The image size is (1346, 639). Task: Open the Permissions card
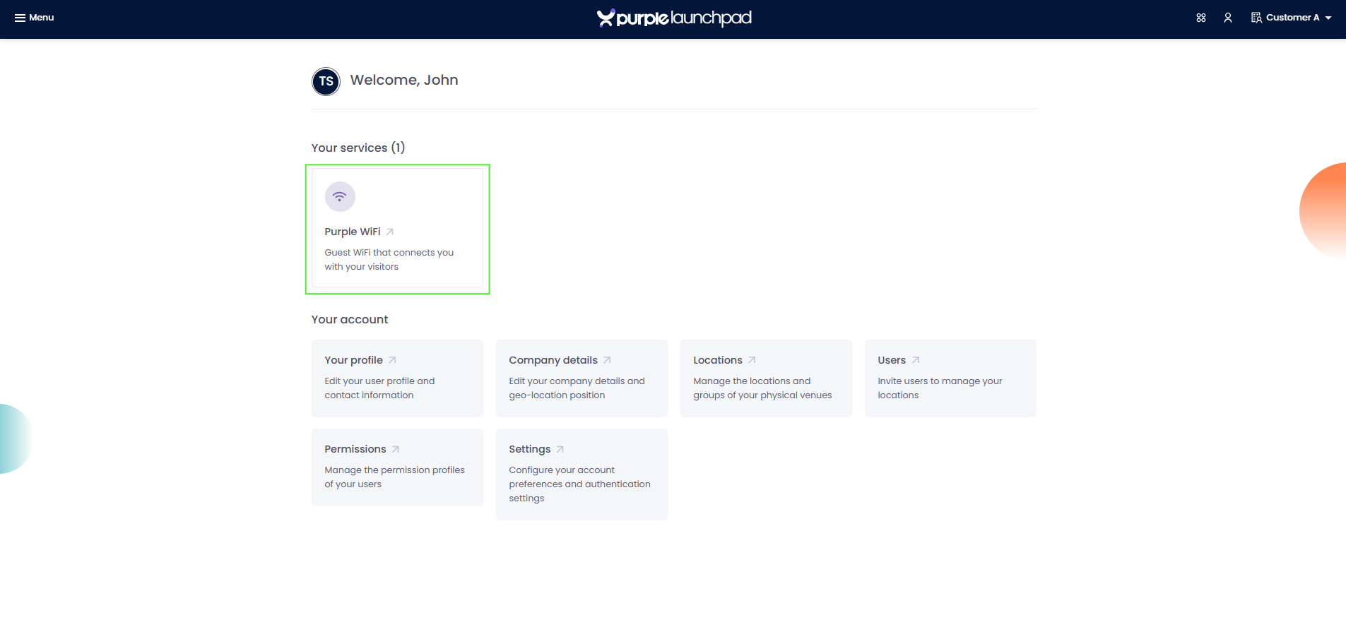tap(397, 467)
